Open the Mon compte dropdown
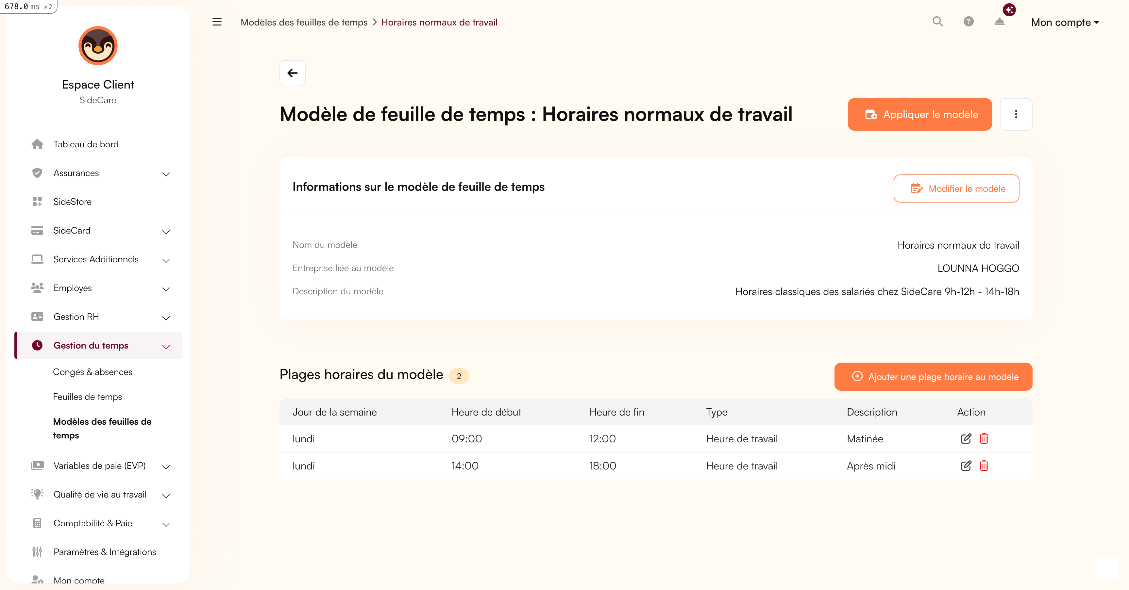This screenshot has width=1129, height=590. point(1065,22)
